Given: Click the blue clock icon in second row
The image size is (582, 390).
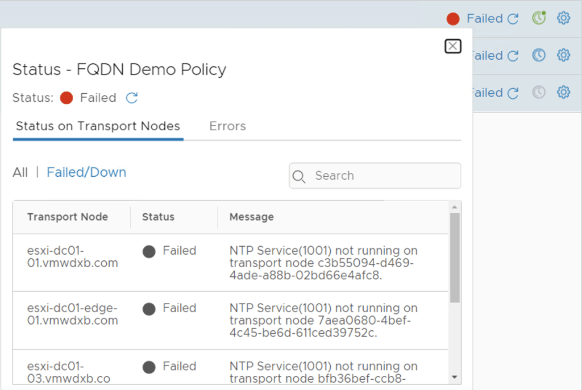Looking at the screenshot, I should [538, 55].
